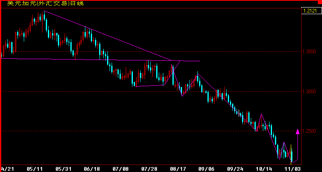Click the 05/31 date axis label

click(63, 169)
